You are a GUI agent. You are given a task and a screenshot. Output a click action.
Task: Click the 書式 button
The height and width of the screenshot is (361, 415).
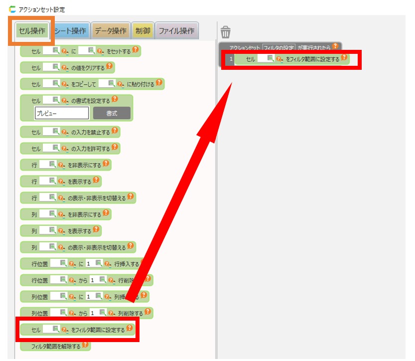112,113
